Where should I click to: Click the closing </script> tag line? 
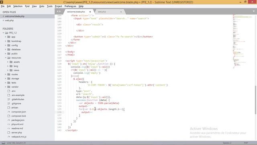click(x=71, y=130)
